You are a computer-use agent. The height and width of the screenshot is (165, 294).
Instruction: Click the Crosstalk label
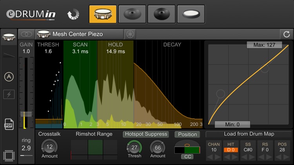[x=49, y=134]
